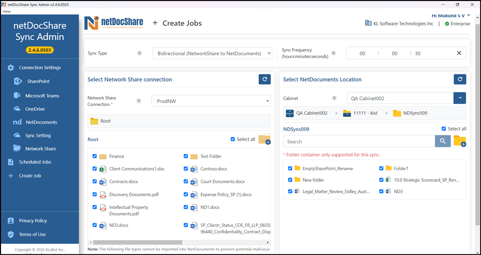Image resolution: width=481 pixels, height=255 pixels.
Task: Click the Legal_Matter_Review_Sidley_Aust file name
Action: tap(336, 191)
